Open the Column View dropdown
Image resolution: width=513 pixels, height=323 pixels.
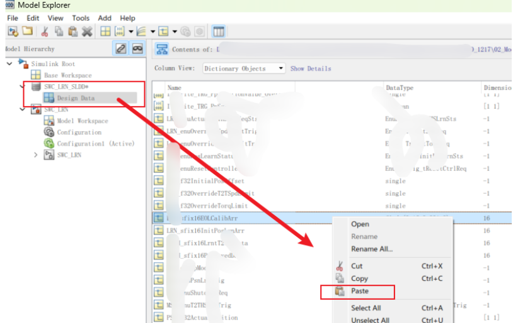pos(244,68)
